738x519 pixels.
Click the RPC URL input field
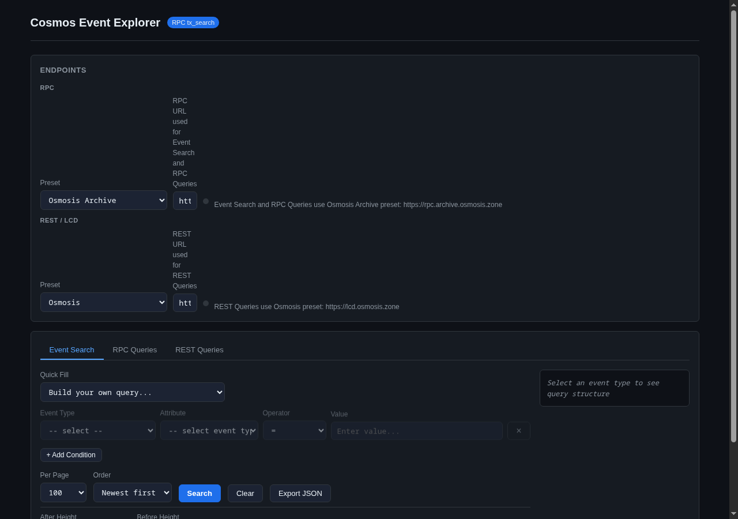point(185,201)
